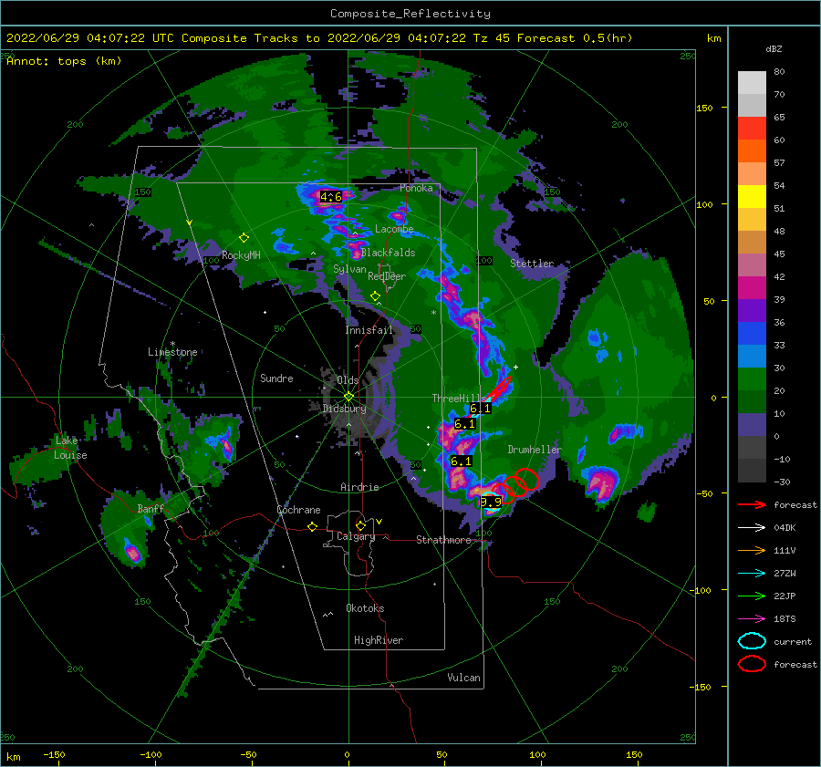
Task: Click the RockyMH label
Action: pyautogui.click(x=241, y=255)
